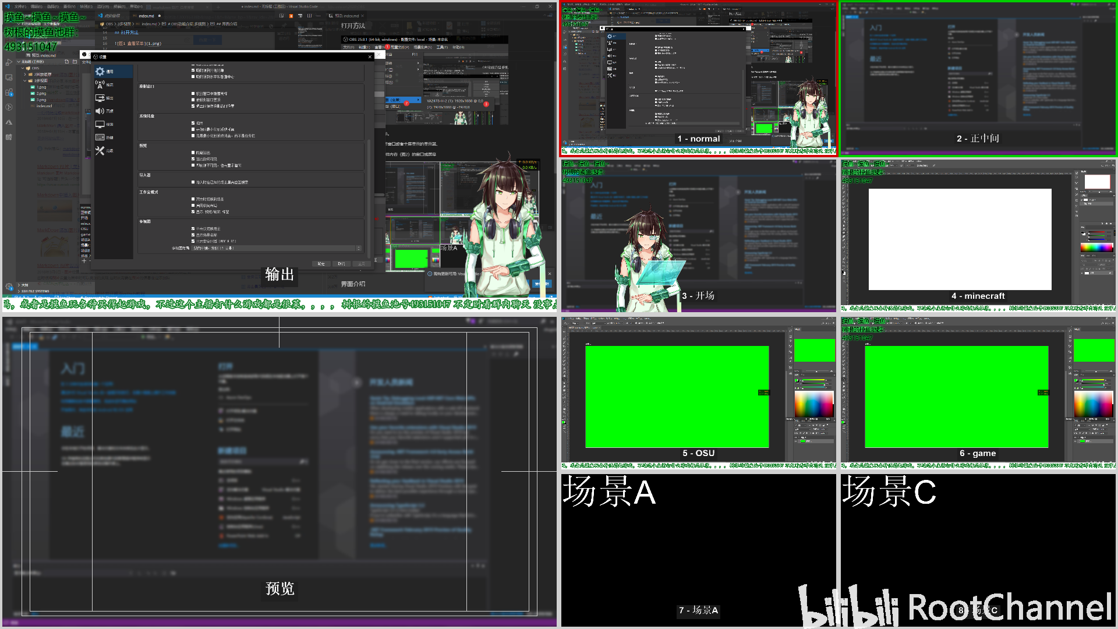Toggle the first checkbox under 多视图 section
Viewport: 1118px width, 629px height.
[193, 229]
